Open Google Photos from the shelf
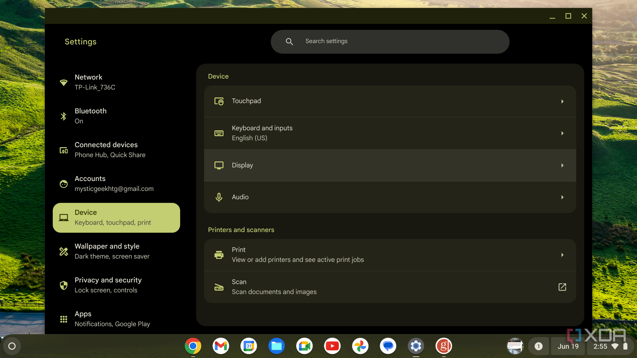Screen dimensions: 637x358 [360, 346]
